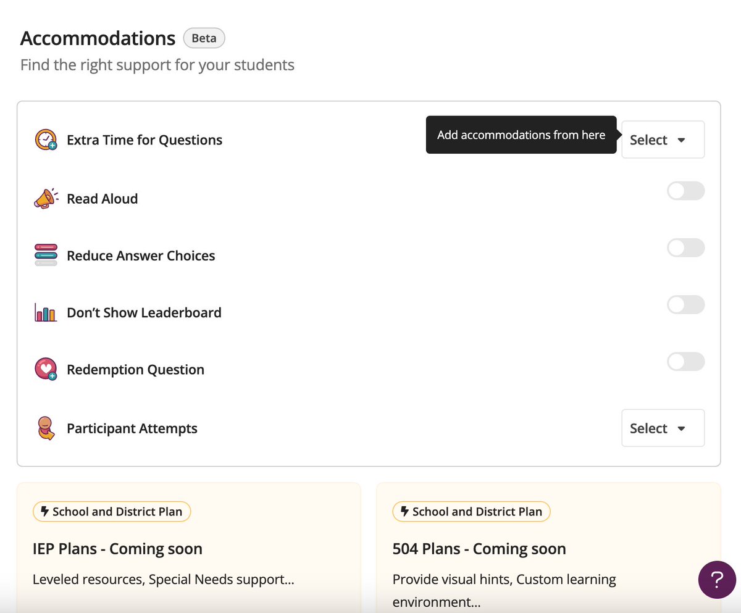Viewport: 741px width, 613px height.
Task: Open the purple help question mark
Action: (x=716, y=580)
